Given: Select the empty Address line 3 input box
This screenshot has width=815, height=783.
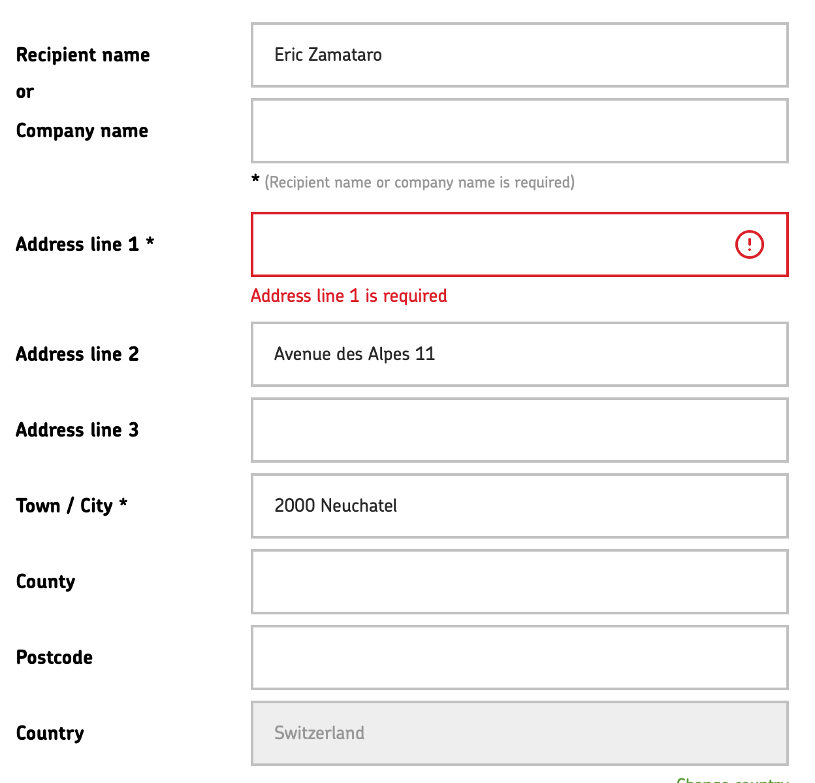Looking at the screenshot, I should [520, 430].
